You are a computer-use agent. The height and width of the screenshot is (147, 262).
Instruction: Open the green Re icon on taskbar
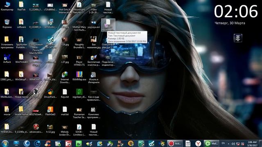pyautogui.click(x=79, y=143)
